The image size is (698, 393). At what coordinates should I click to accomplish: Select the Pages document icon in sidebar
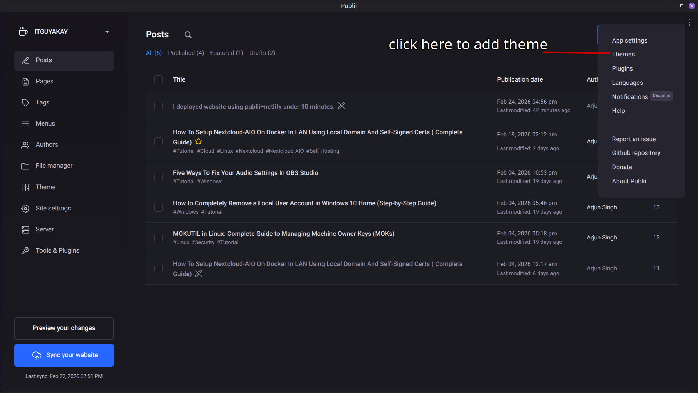(25, 81)
